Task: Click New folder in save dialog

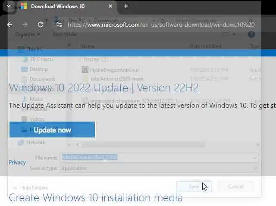Action: [65, 34]
